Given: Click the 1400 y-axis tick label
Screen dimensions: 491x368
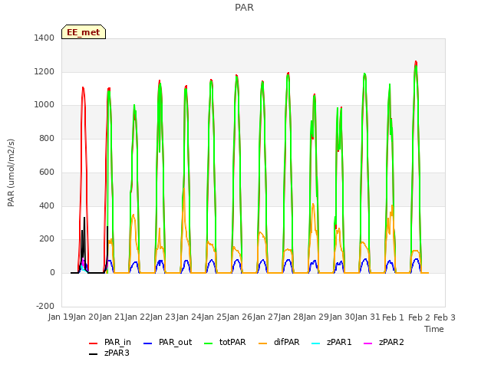Looking at the screenshot, I should (44, 38).
